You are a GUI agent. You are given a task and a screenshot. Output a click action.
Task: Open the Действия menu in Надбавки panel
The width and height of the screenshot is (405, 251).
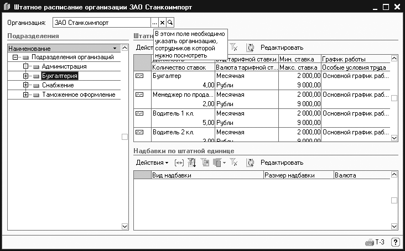152,163
